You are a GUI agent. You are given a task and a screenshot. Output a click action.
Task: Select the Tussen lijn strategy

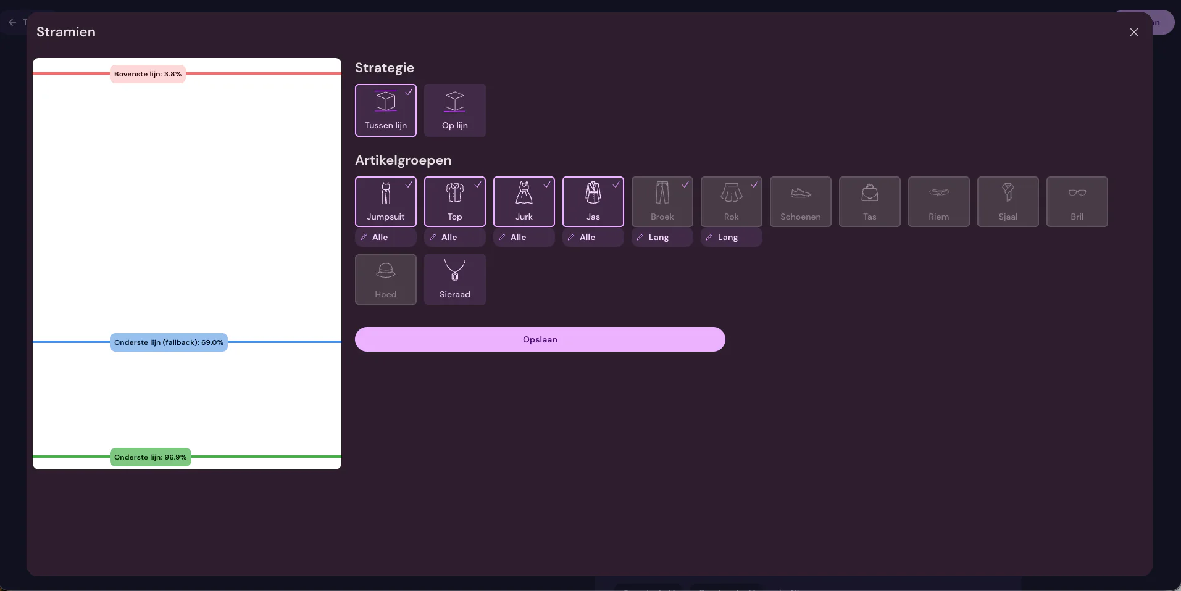(386, 110)
